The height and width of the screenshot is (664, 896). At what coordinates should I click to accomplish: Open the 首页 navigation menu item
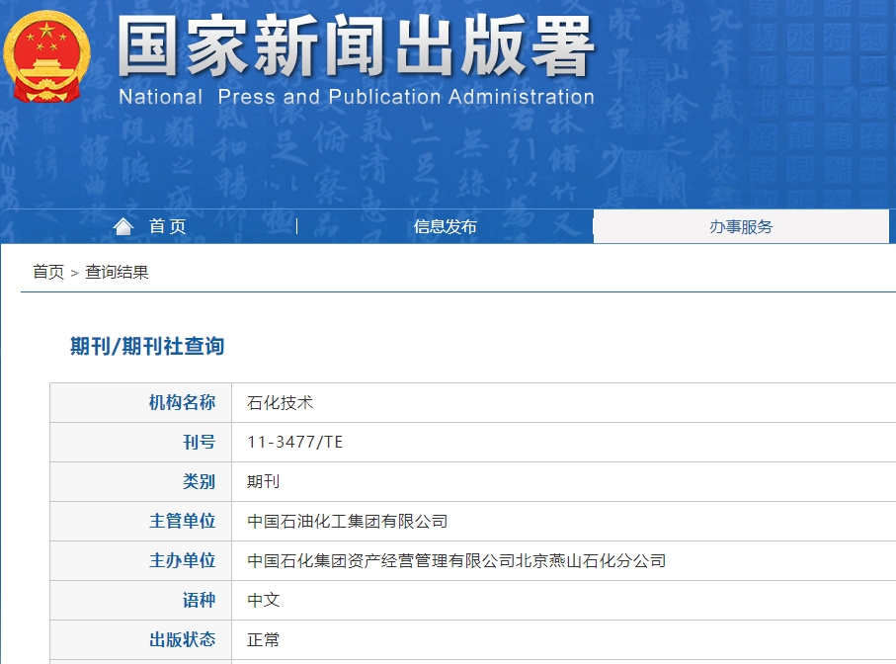(167, 227)
